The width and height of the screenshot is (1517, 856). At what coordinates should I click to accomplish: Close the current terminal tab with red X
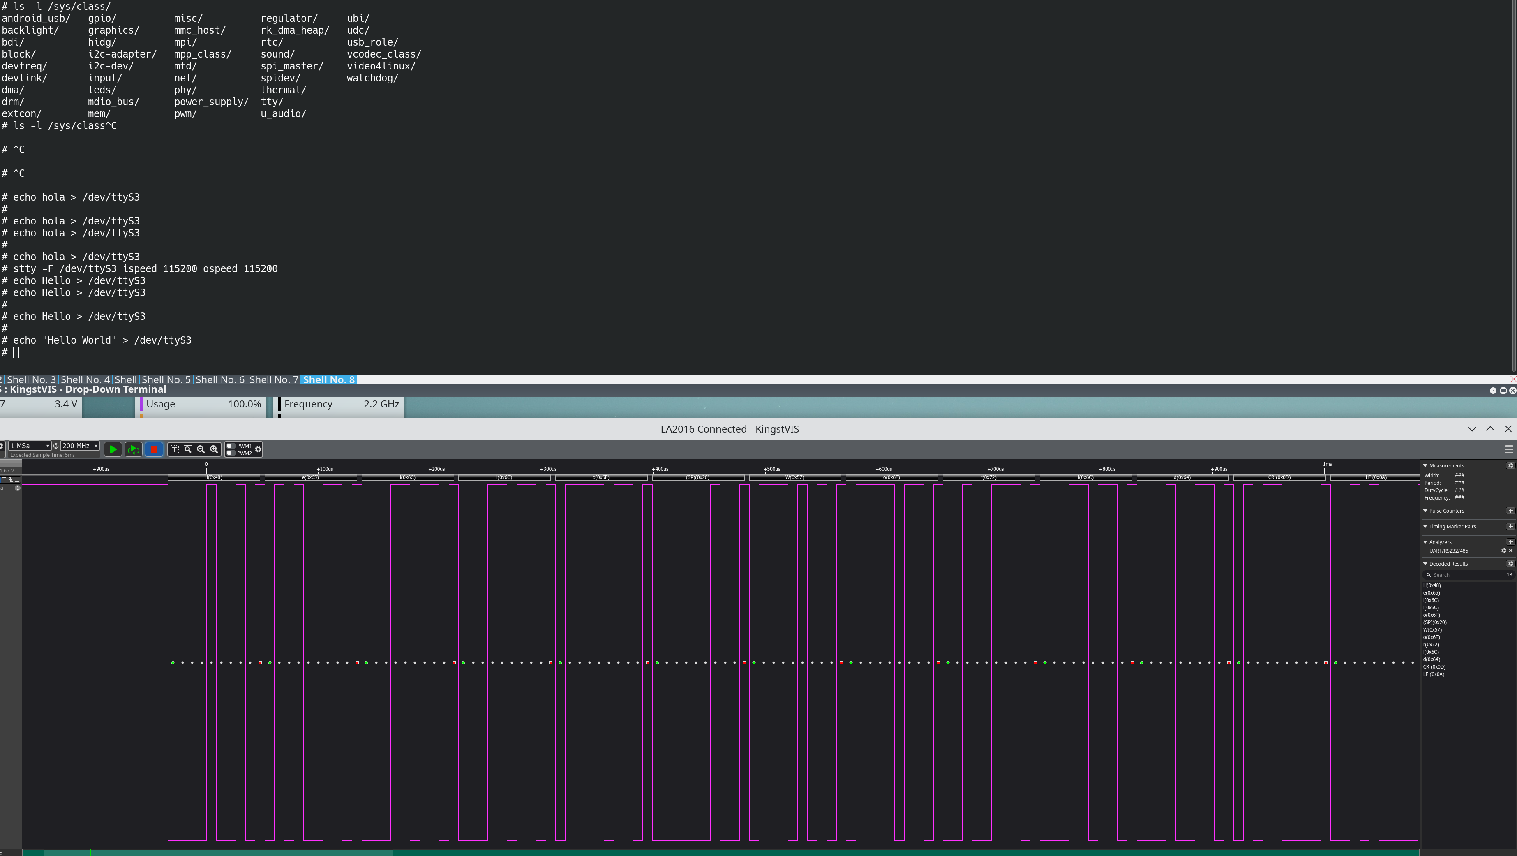pos(1513,379)
